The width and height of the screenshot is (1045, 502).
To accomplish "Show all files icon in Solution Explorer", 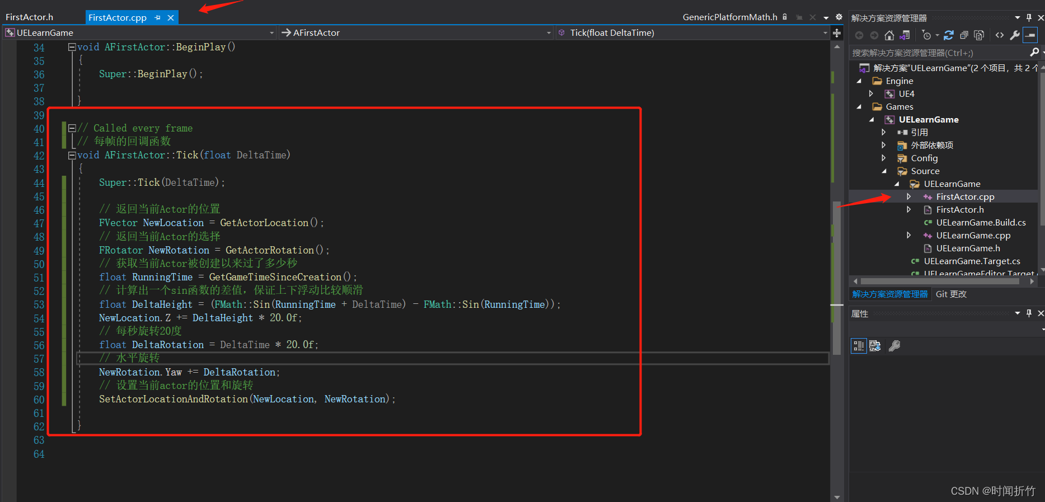I will coord(979,35).
